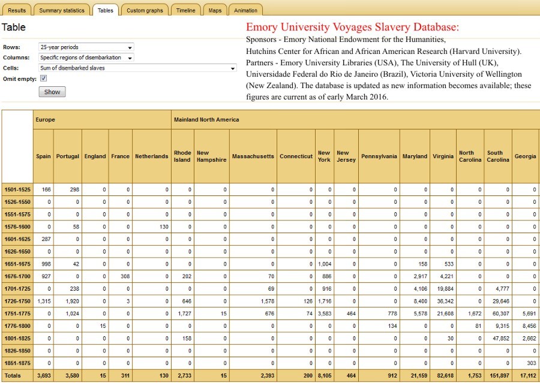Toggle the Omit empty checkbox
This screenshot has width=540, height=383.
tap(43, 79)
